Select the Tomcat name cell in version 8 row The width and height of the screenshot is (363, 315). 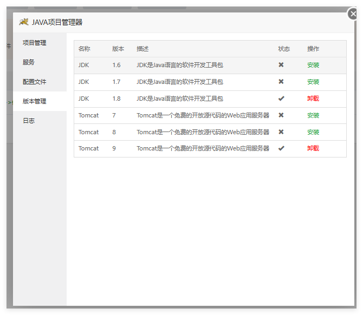pos(88,132)
